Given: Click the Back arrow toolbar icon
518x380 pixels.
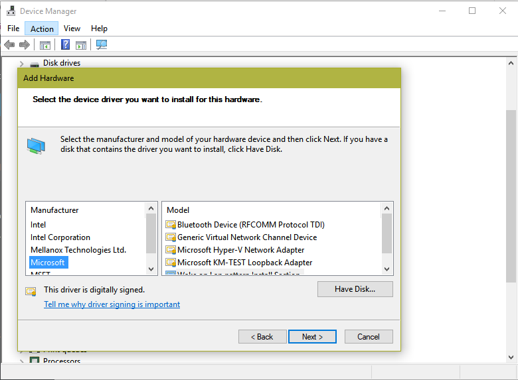Looking at the screenshot, I should (9, 44).
